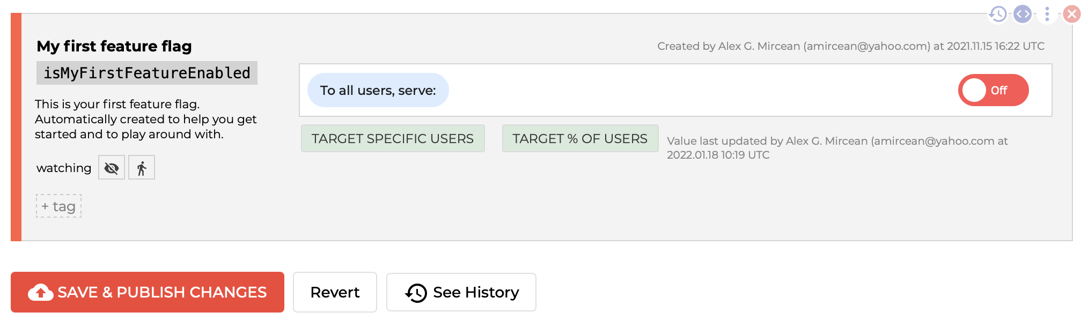The width and height of the screenshot is (1088, 327).
Task: Toggle the crossed-out eye watching icon
Action: [112, 168]
